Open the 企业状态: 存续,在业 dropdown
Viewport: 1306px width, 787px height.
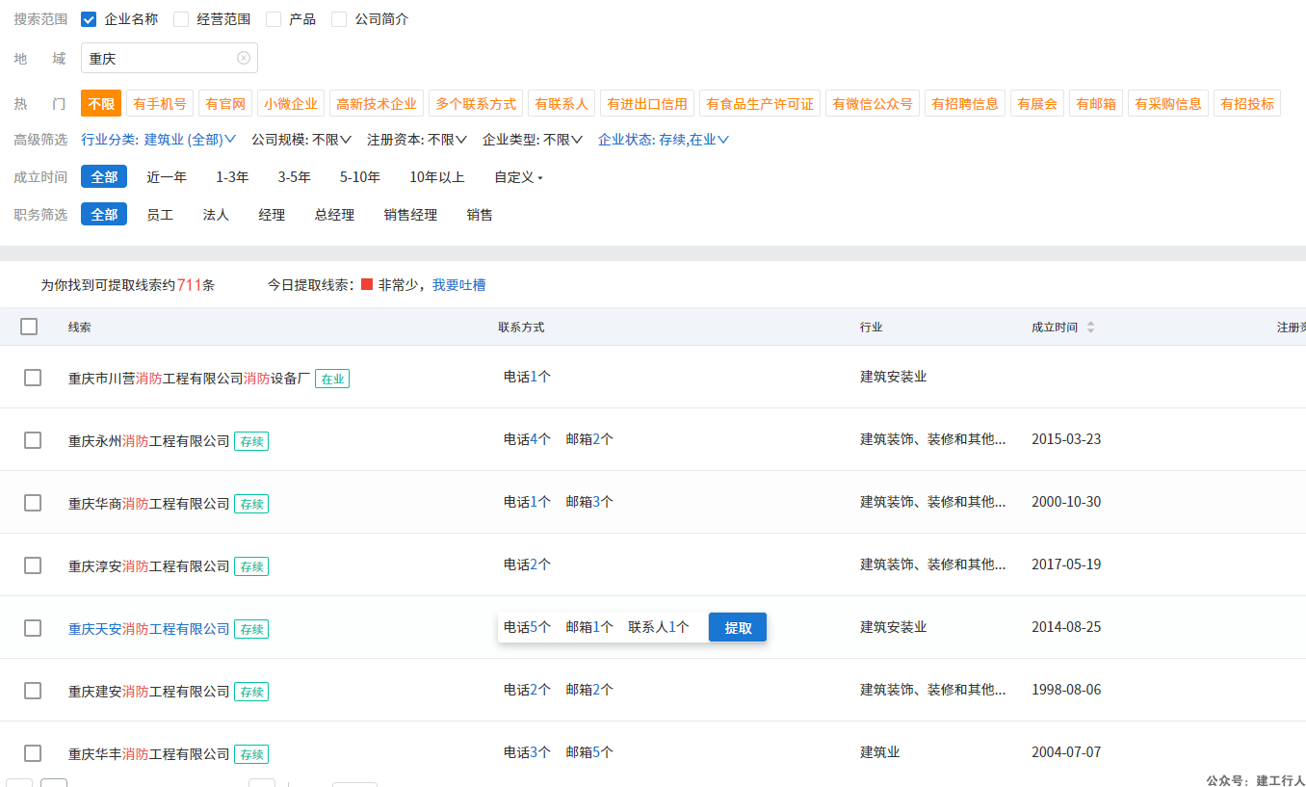pyautogui.click(x=664, y=140)
